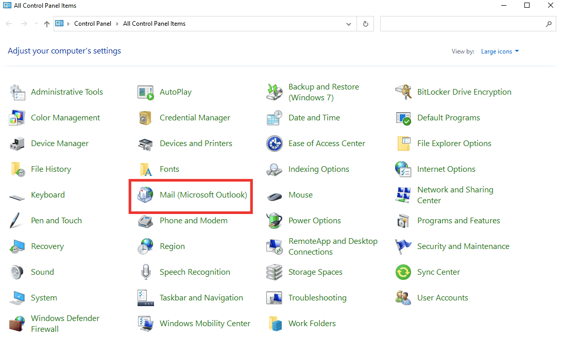
Task: Open the Administrative Tools icon
Action: coord(17,92)
